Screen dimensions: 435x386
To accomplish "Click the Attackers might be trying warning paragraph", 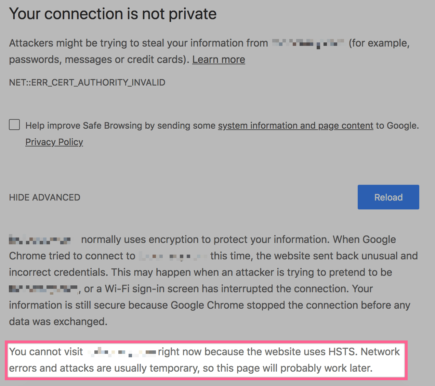I will [209, 51].
